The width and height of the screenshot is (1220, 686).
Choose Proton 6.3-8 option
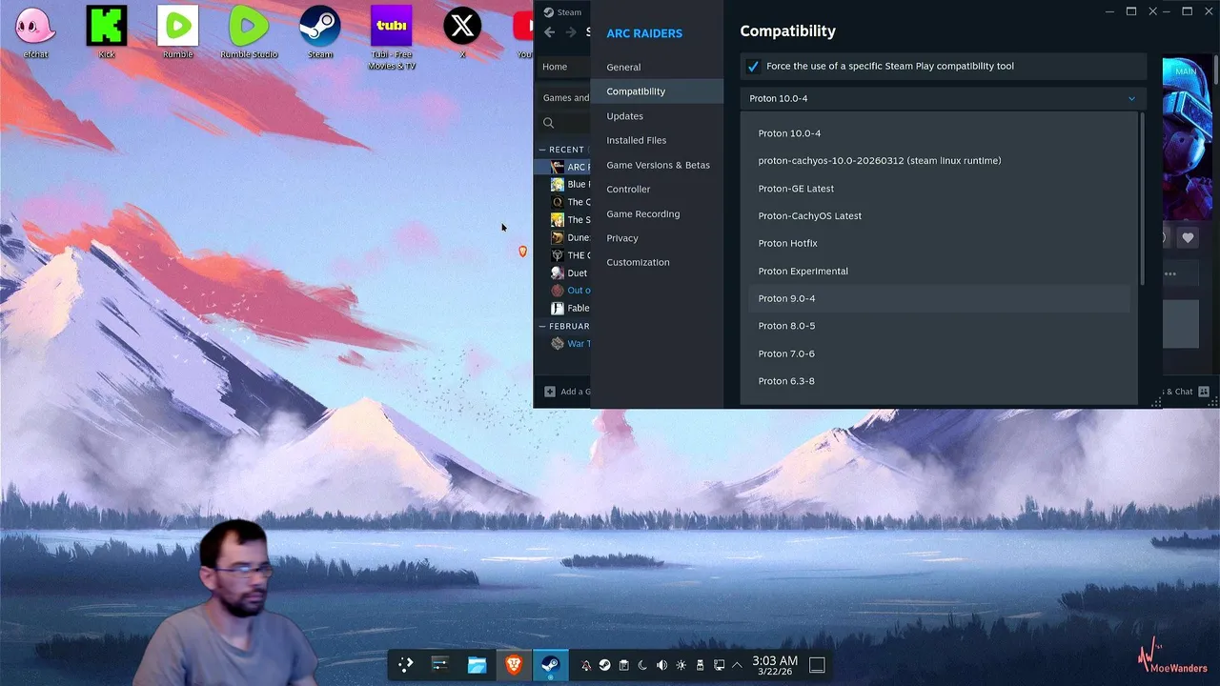click(939, 381)
